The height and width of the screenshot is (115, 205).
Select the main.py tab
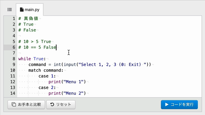click(x=30, y=10)
